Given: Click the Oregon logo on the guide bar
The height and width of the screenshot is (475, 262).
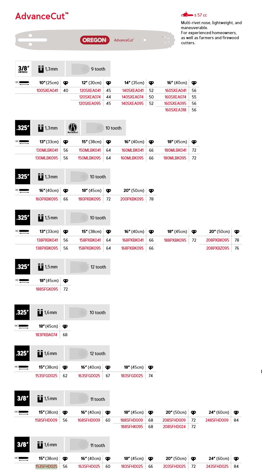Looking at the screenshot, I should (x=95, y=40).
